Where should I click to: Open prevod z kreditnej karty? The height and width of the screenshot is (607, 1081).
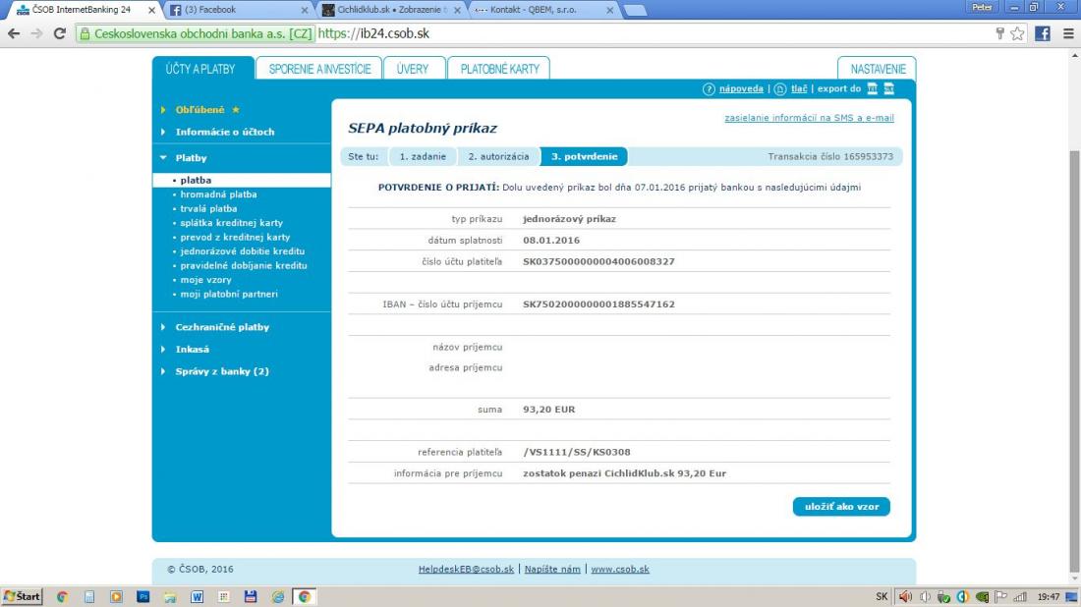pyautogui.click(x=235, y=237)
